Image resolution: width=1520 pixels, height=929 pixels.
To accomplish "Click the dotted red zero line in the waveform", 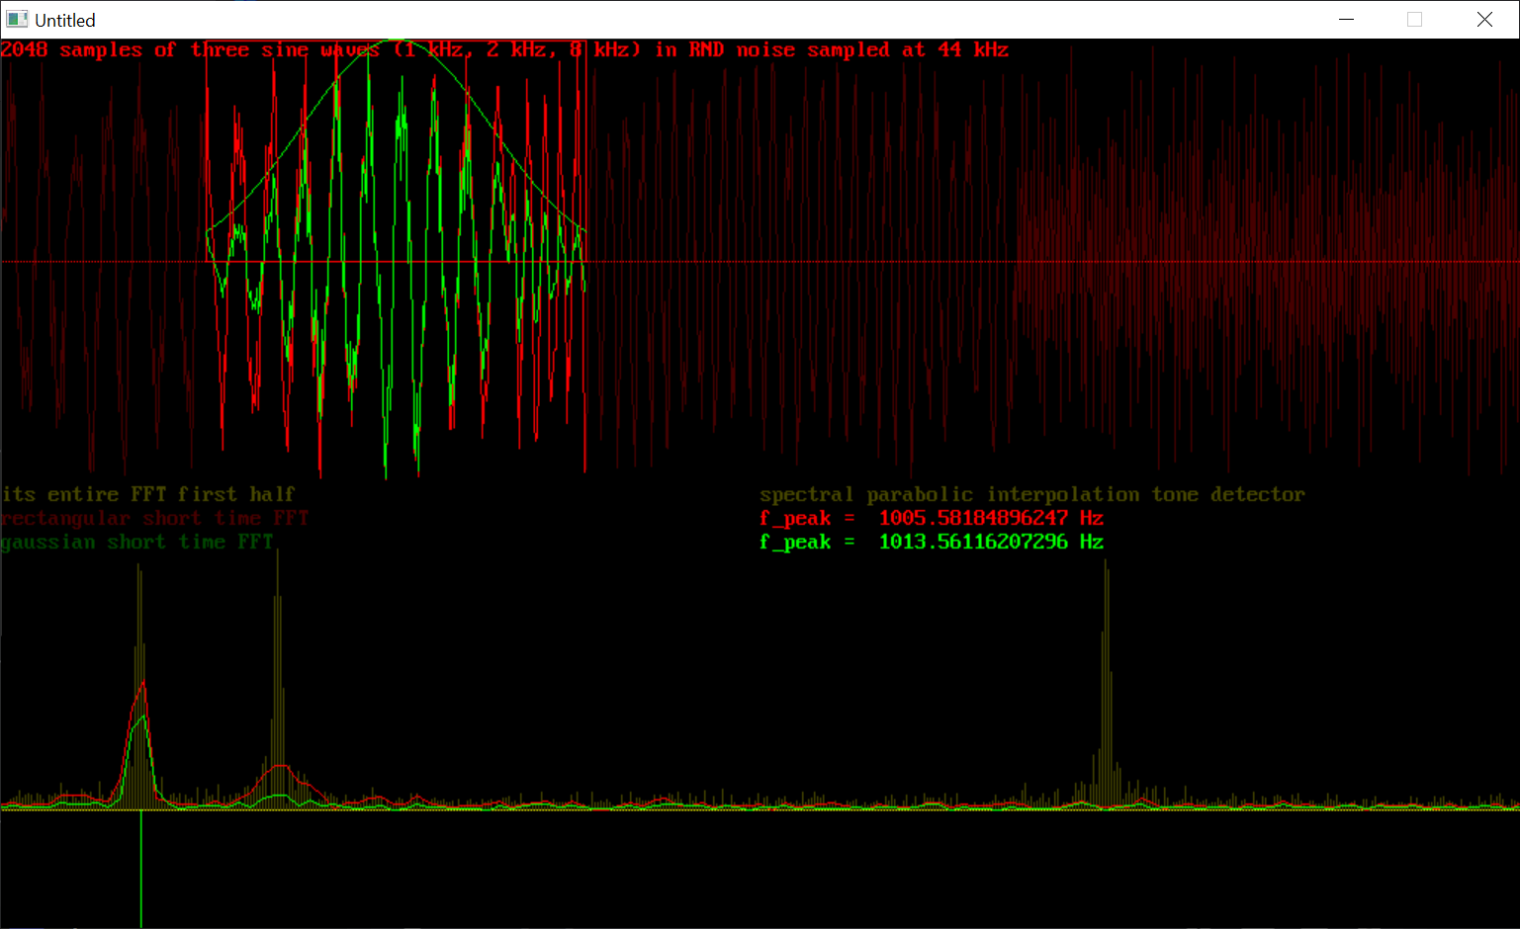I will click(x=791, y=262).
